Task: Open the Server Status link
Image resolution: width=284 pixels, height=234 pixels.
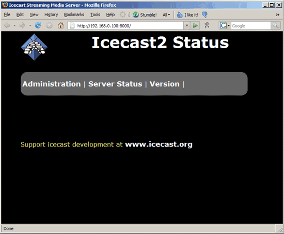Action: [x=115, y=84]
